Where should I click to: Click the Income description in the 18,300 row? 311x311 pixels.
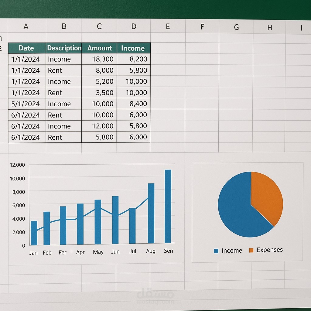point(64,59)
